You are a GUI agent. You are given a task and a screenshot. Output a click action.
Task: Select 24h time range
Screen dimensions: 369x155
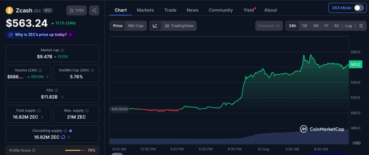[293, 26]
